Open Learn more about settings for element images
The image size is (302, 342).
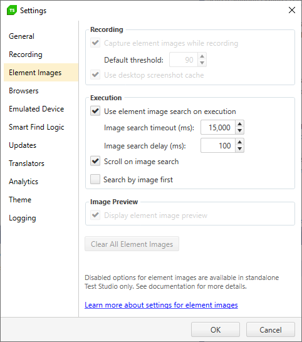[161, 304]
